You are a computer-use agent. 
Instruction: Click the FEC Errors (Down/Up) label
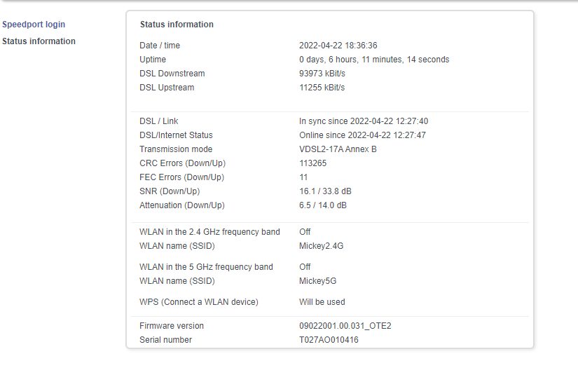(x=181, y=177)
